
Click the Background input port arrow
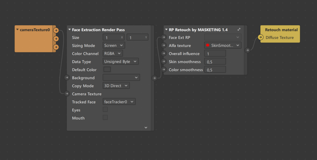pyautogui.click(x=67, y=77)
